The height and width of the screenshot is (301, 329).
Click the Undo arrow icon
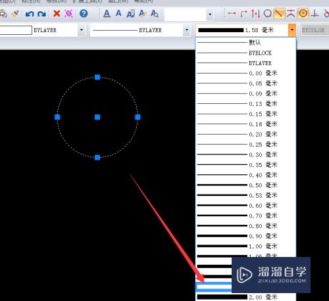point(30,14)
